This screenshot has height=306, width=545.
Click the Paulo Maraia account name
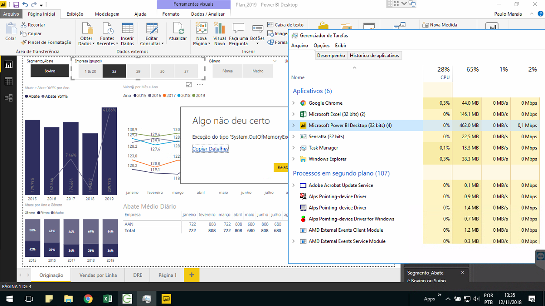pyautogui.click(x=509, y=14)
